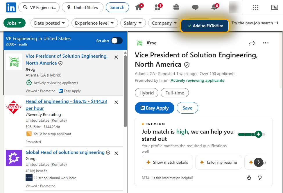Click the thumbs down feedback icon

point(259,178)
